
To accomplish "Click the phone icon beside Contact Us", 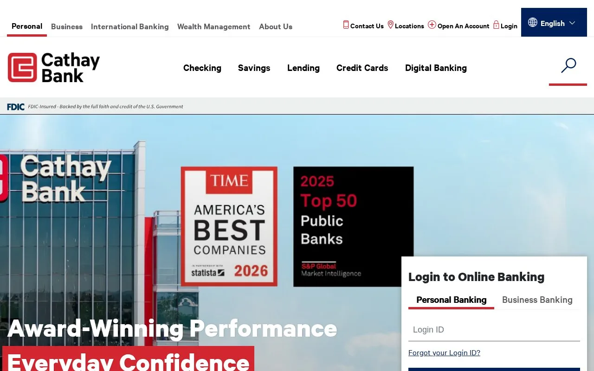I will coord(346,25).
